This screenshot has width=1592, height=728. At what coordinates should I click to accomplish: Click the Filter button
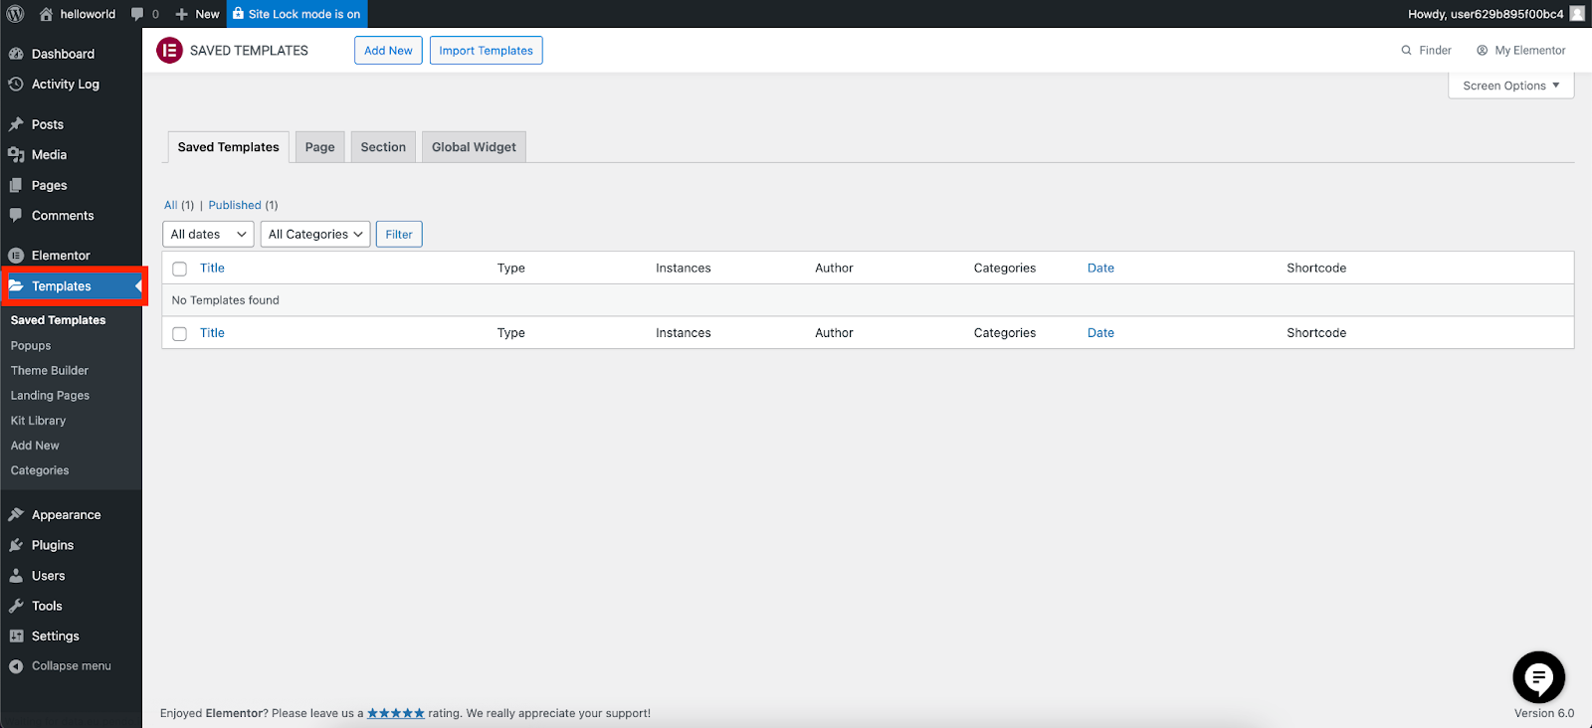(399, 234)
